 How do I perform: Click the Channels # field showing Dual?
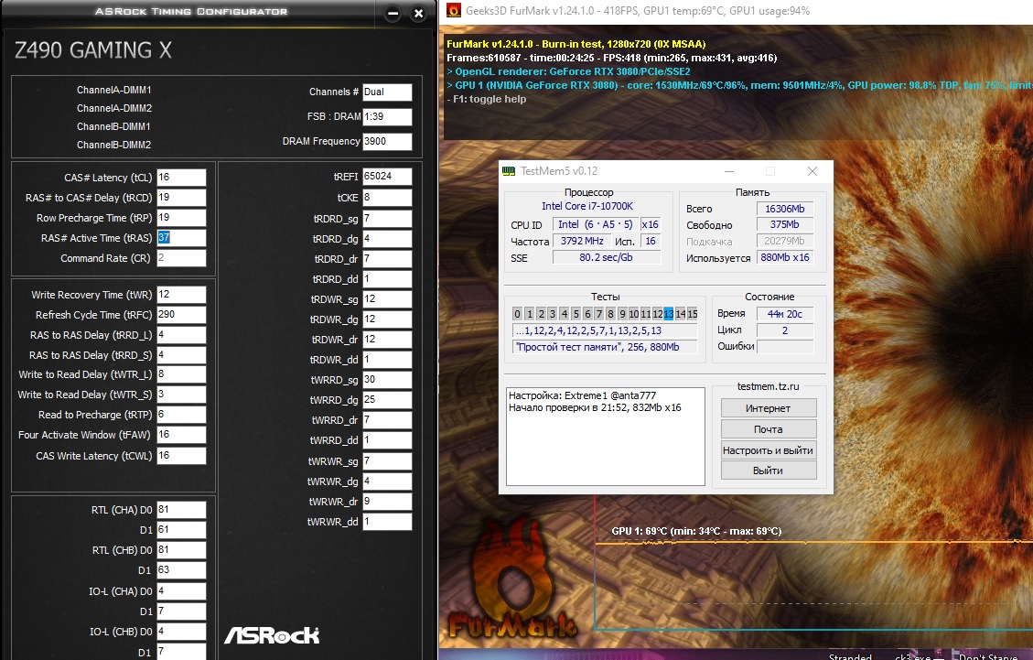[x=387, y=92]
